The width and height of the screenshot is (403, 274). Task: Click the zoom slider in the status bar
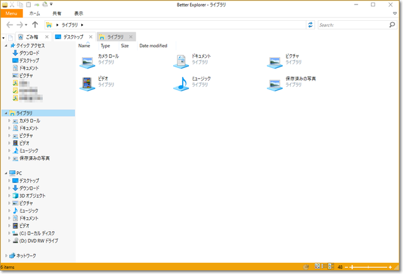click(x=368, y=267)
